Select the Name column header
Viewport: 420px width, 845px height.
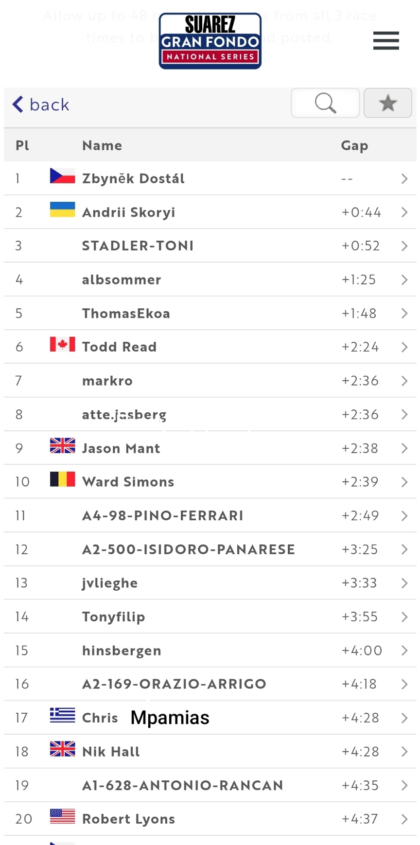tap(102, 145)
